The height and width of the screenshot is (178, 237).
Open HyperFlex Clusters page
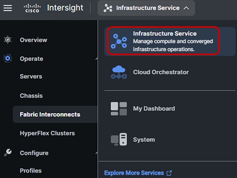(x=47, y=133)
